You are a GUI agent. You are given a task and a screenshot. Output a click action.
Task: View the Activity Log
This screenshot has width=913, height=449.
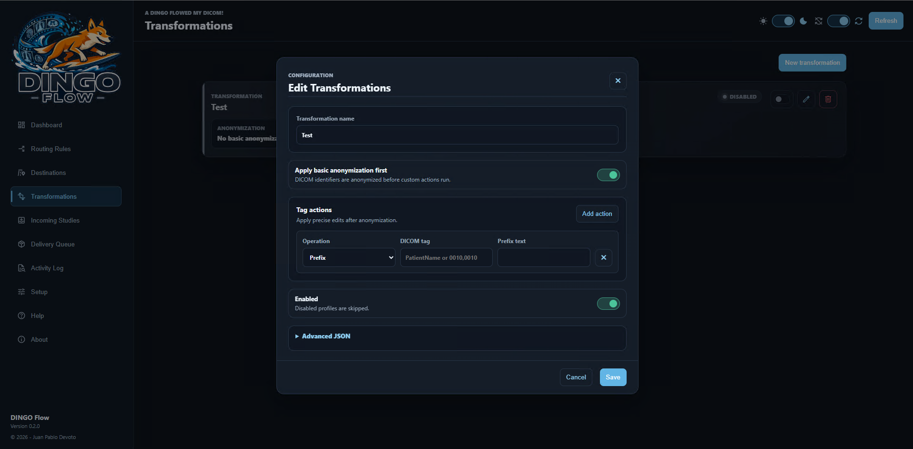(66, 268)
